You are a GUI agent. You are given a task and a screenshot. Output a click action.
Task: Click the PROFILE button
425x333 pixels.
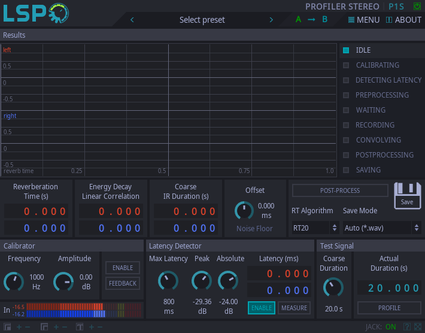coord(389,308)
